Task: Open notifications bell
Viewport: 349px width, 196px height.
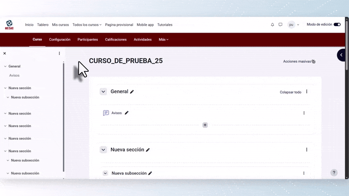Action: (x=272, y=25)
